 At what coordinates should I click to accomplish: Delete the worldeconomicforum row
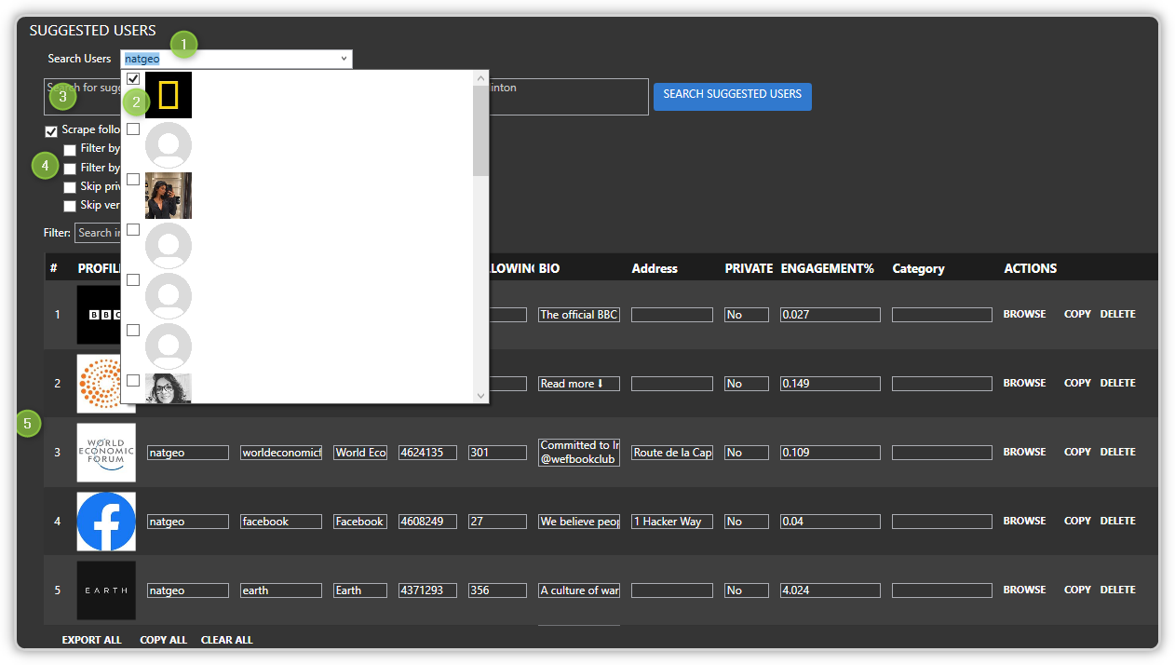click(1117, 453)
